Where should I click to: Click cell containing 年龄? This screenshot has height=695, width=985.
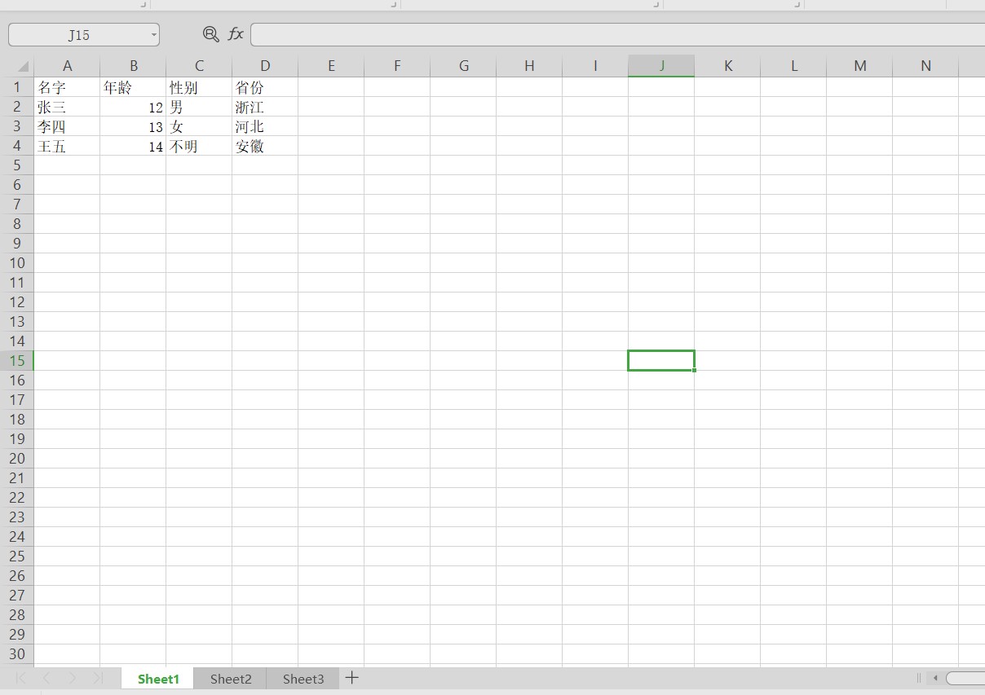click(x=133, y=87)
